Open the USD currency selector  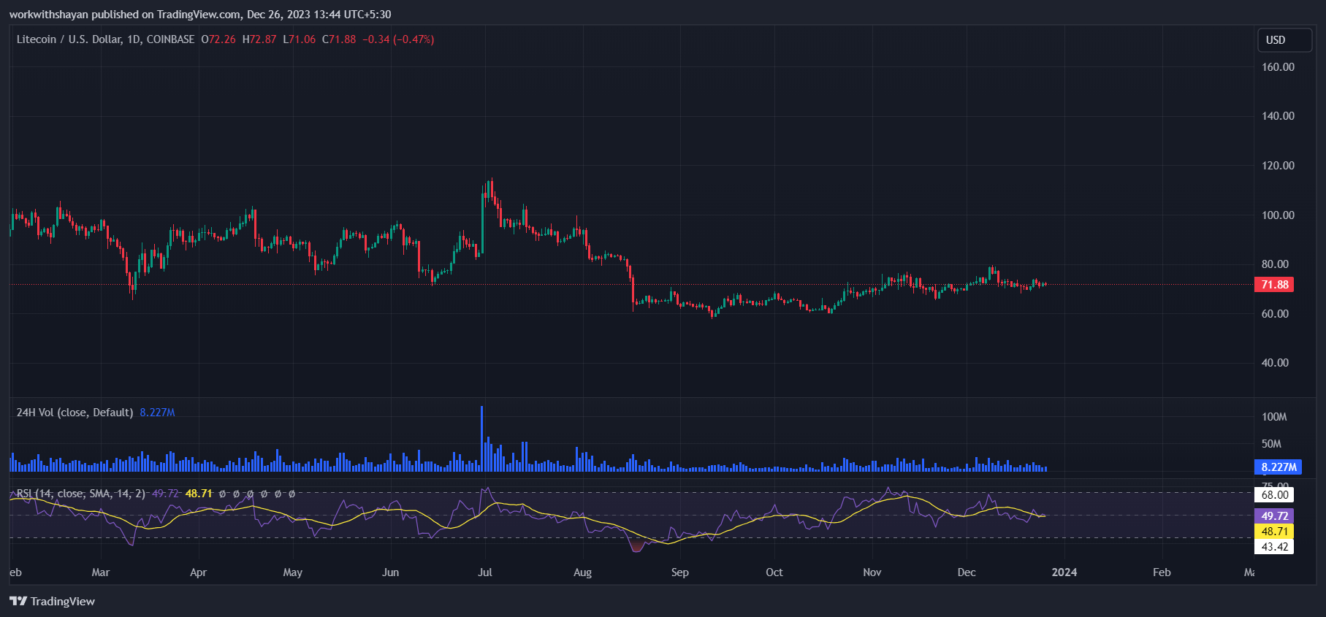point(1284,40)
